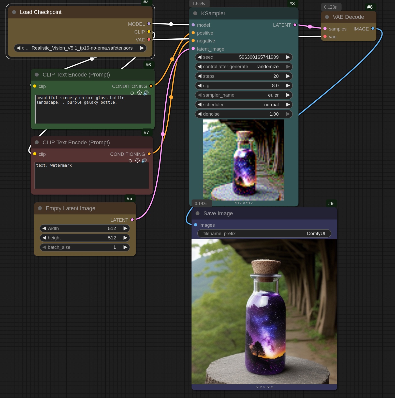Click the MODEL output socket on Load Checkpoint
This screenshot has width=395, height=398.
(x=148, y=24)
